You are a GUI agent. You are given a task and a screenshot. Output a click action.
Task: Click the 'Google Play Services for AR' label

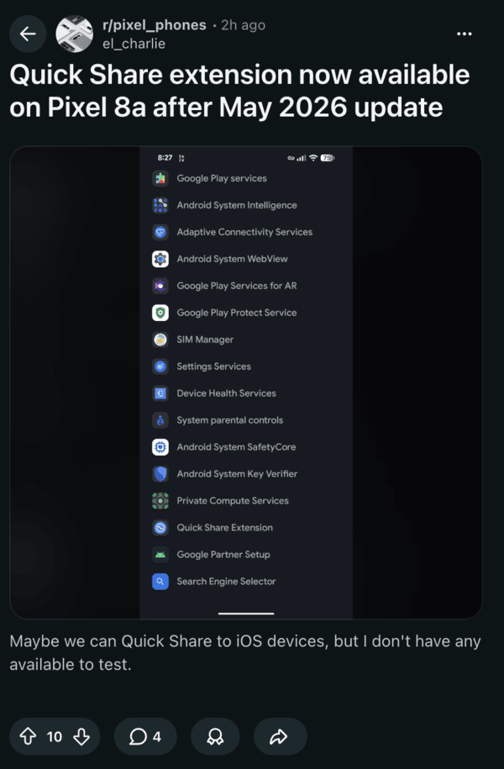click(237, 286)
